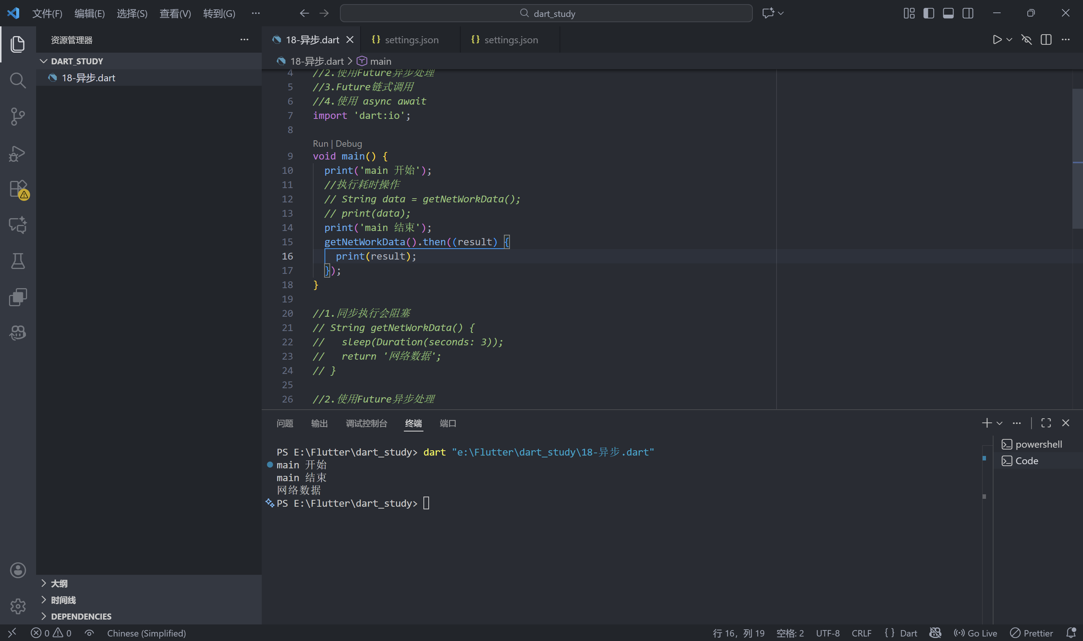1083x641 pixels.
Task: Switch to the first settings.json tab
Action: pos(411,40)
